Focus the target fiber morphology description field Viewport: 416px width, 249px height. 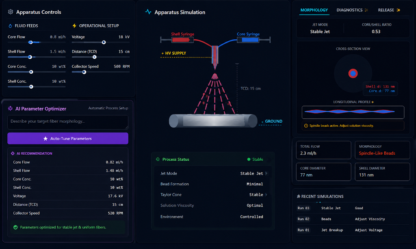pos(68,122)
